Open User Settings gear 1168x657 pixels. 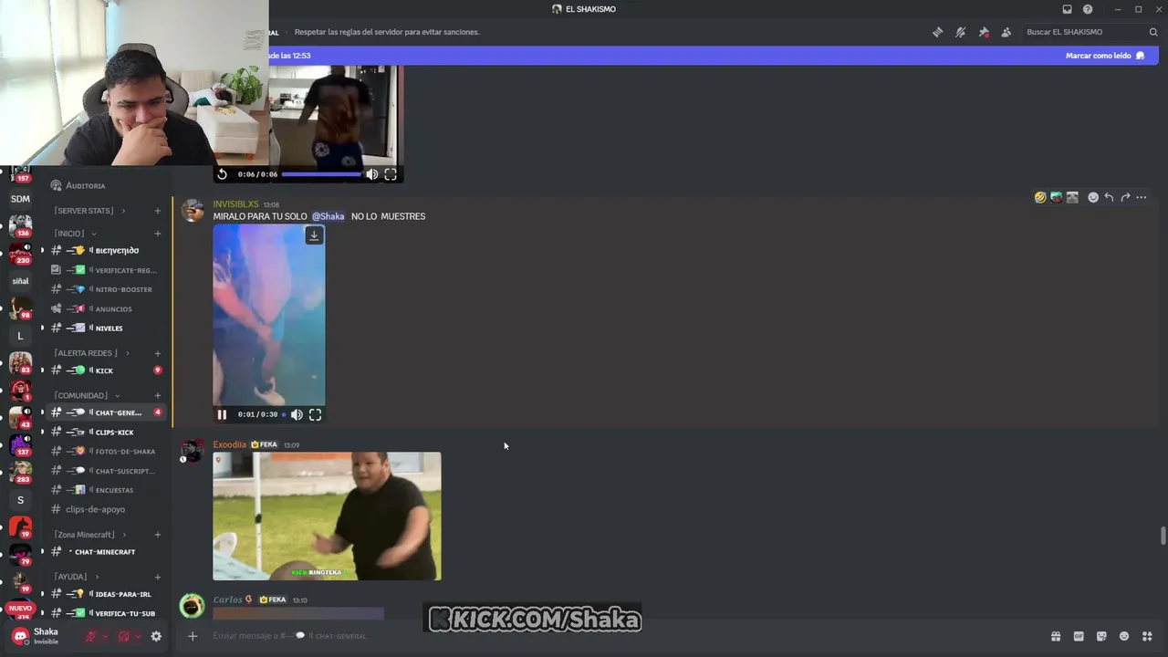(156, 636)
